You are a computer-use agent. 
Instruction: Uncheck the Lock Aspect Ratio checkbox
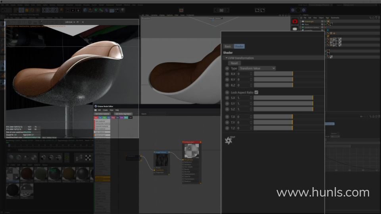click(x=256, y=92)
